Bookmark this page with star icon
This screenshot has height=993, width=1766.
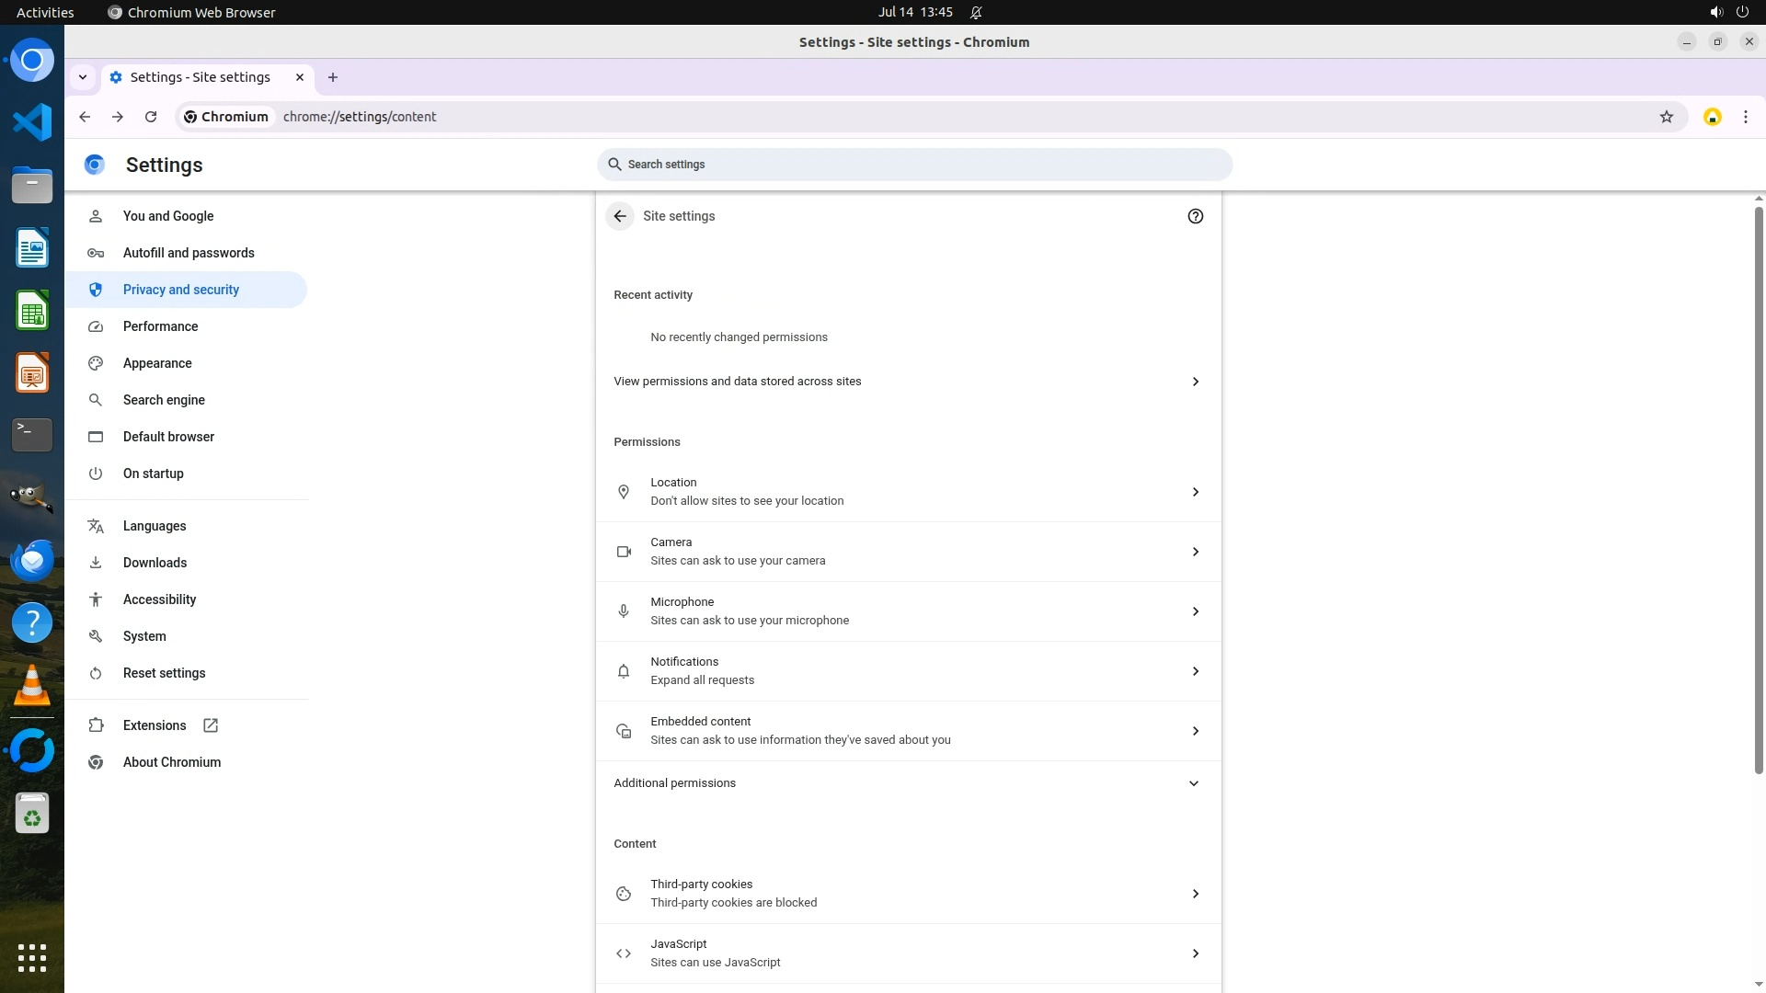pos(1666,117)
